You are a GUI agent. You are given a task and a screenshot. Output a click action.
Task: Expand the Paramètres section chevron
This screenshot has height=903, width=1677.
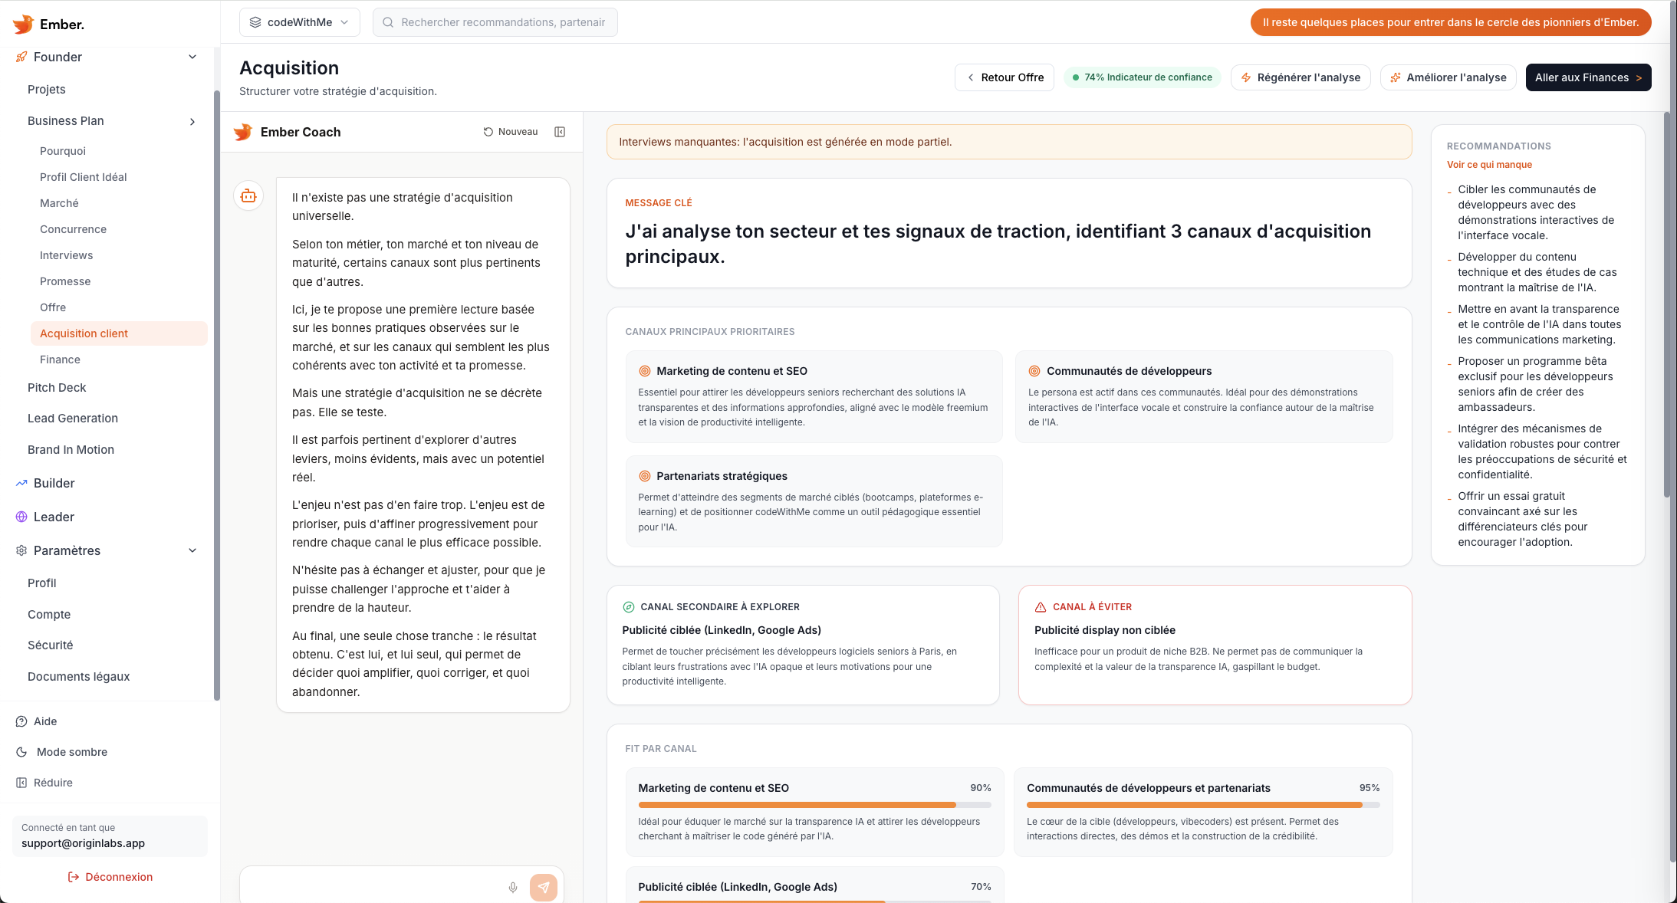tap(192, 550)
